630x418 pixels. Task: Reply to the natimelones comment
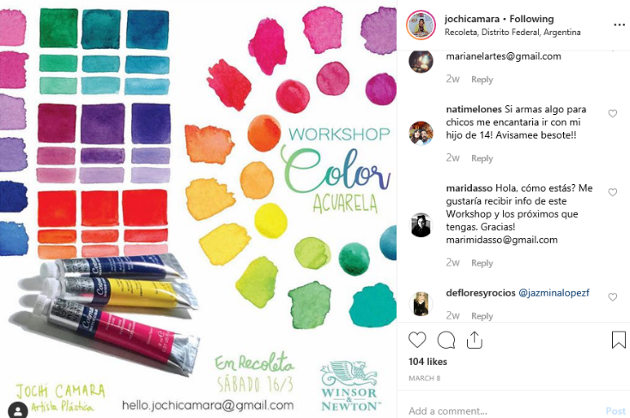pyautogui.click(x=482, y=158)
